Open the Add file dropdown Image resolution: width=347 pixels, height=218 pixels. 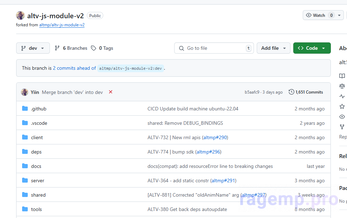coord(273,48)
